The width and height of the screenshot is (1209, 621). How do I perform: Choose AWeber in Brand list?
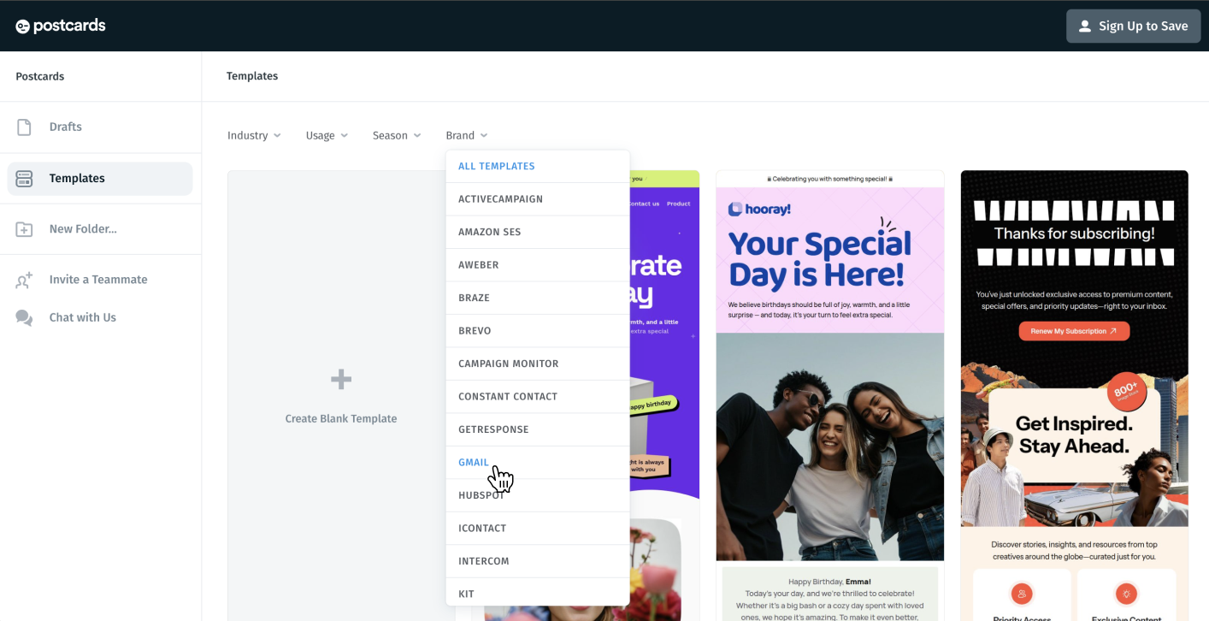(x=538, y=265)
